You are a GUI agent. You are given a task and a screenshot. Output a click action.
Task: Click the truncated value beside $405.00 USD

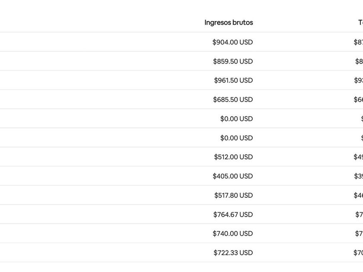point(358,176)
